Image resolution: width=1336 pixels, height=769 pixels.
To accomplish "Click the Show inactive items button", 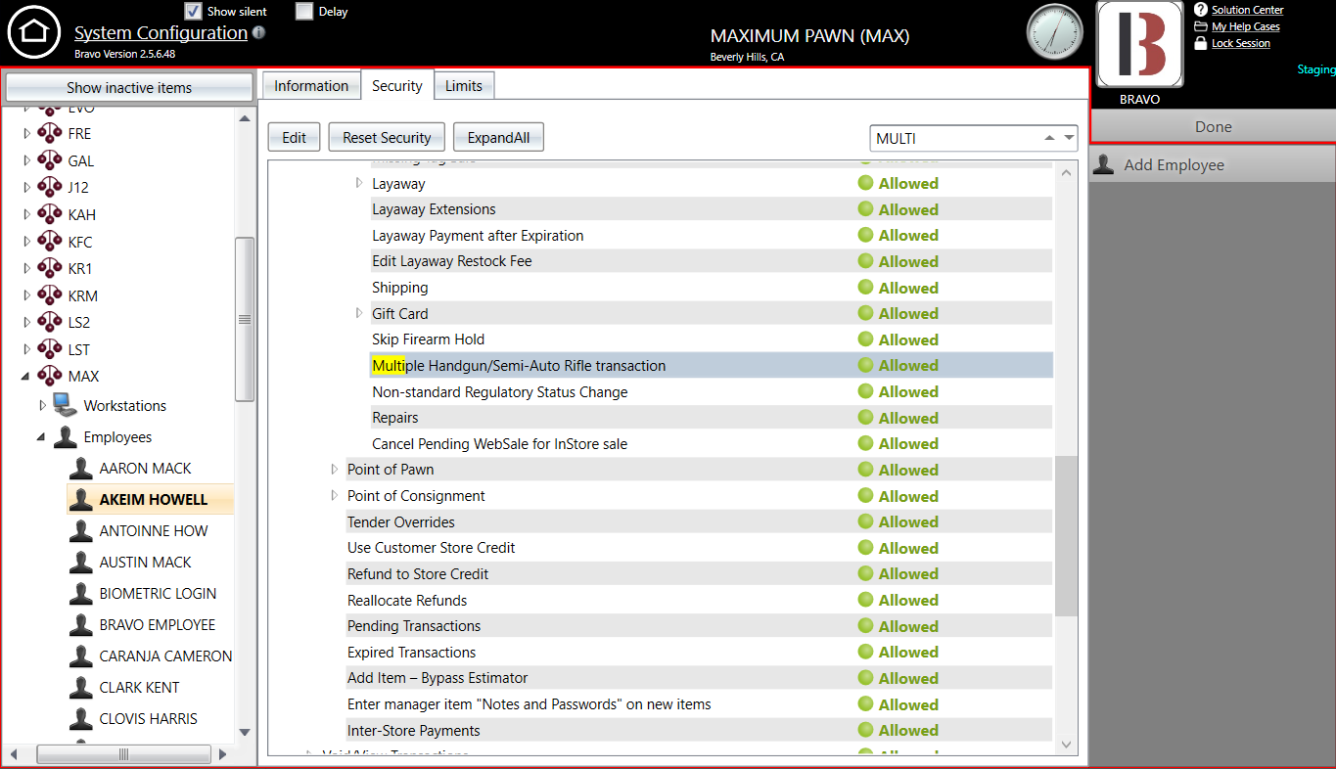I will coord(129,87).
